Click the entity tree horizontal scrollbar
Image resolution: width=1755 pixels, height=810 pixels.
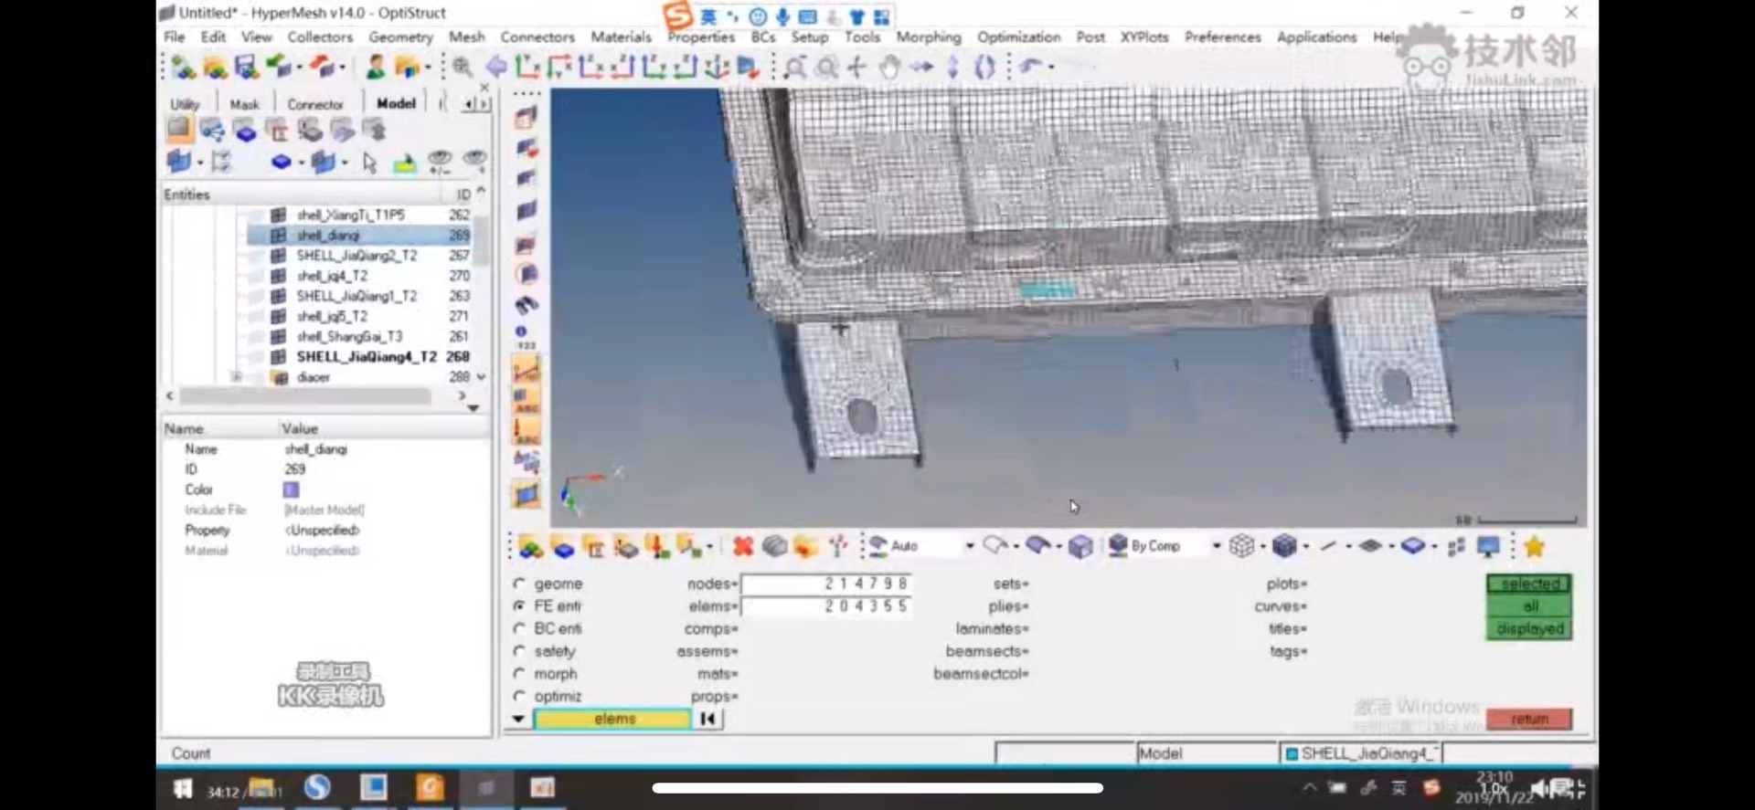coord(305,396)
